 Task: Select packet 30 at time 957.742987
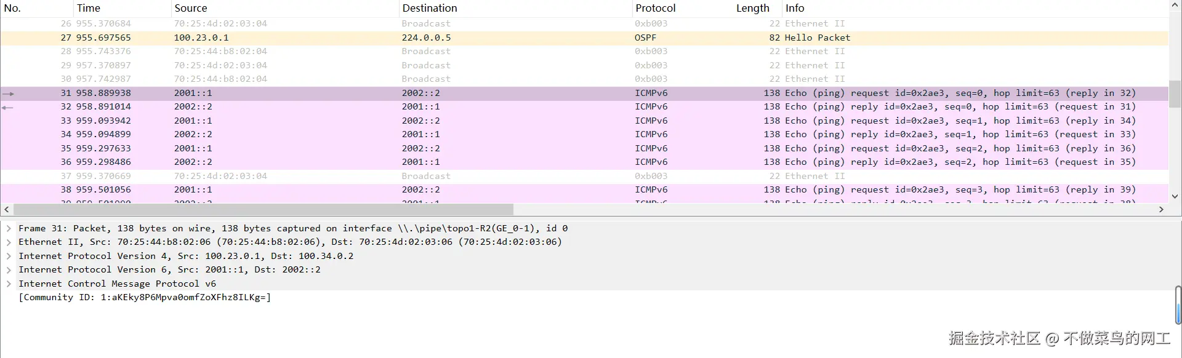(x=584, y=79)
